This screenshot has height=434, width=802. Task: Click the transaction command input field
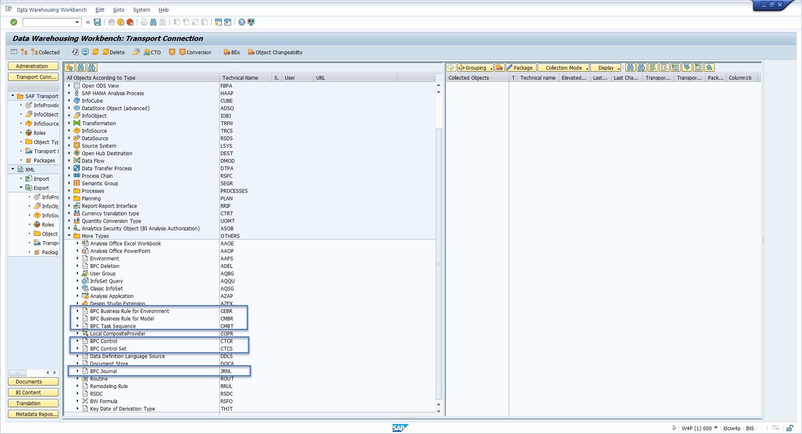coord(48,22)
